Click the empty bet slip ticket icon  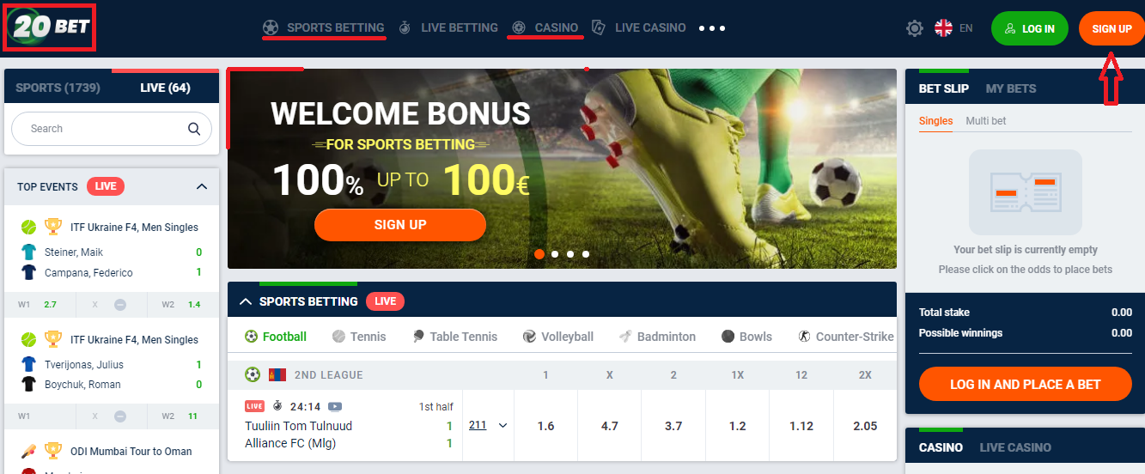coord(1025,192)
